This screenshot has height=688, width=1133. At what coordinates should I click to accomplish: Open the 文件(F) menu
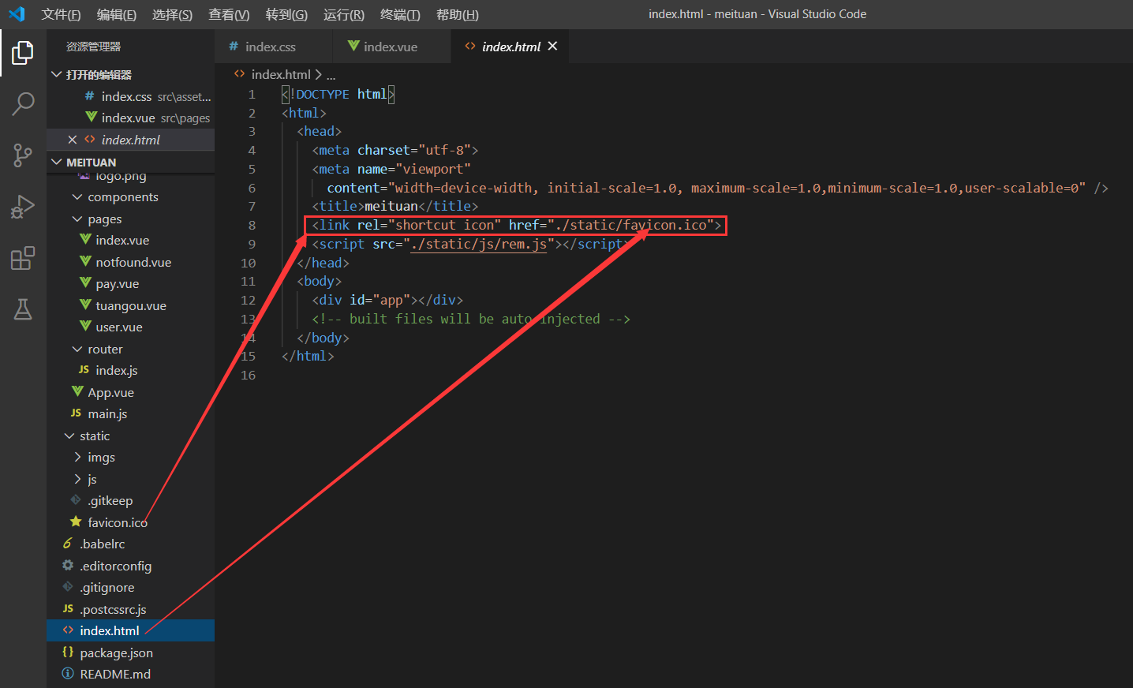pos(61,14)
